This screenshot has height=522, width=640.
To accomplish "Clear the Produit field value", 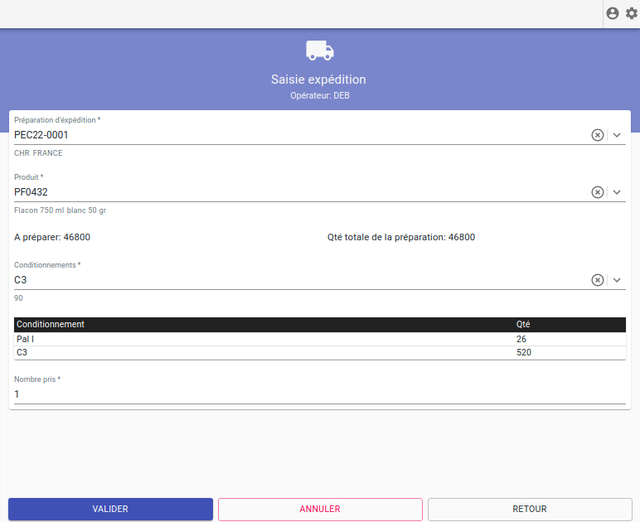I will click(x=598, y=192).
